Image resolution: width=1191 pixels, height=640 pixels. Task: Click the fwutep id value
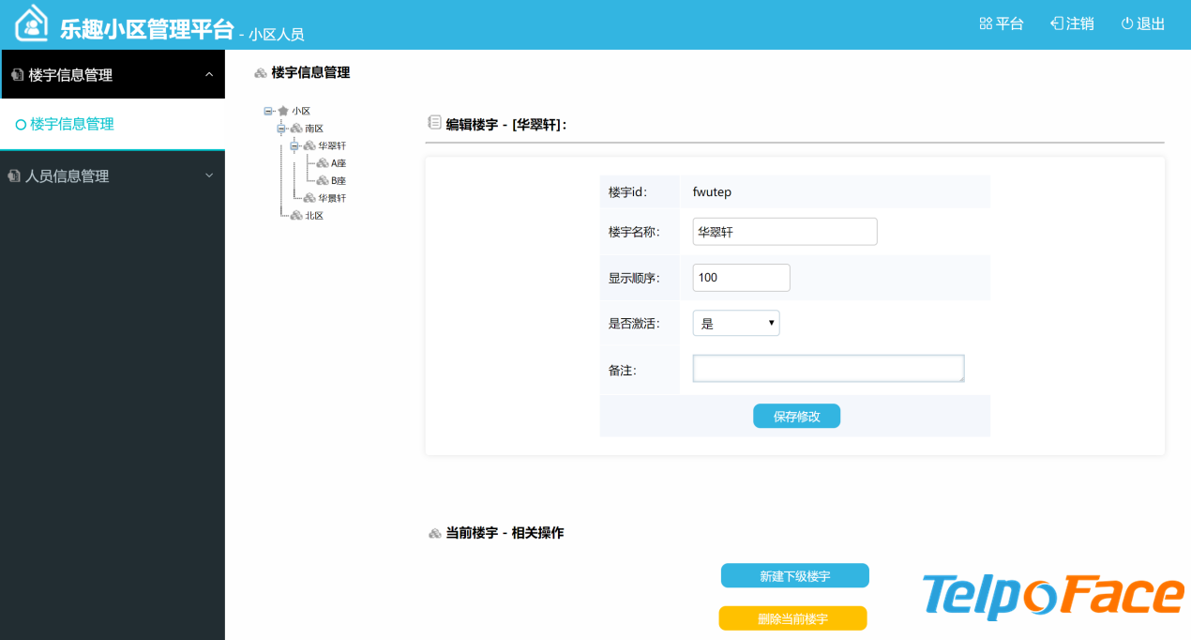click(712, 192)
